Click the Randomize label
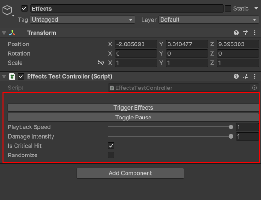Screen dimensions: 261x200 [22, 155]
